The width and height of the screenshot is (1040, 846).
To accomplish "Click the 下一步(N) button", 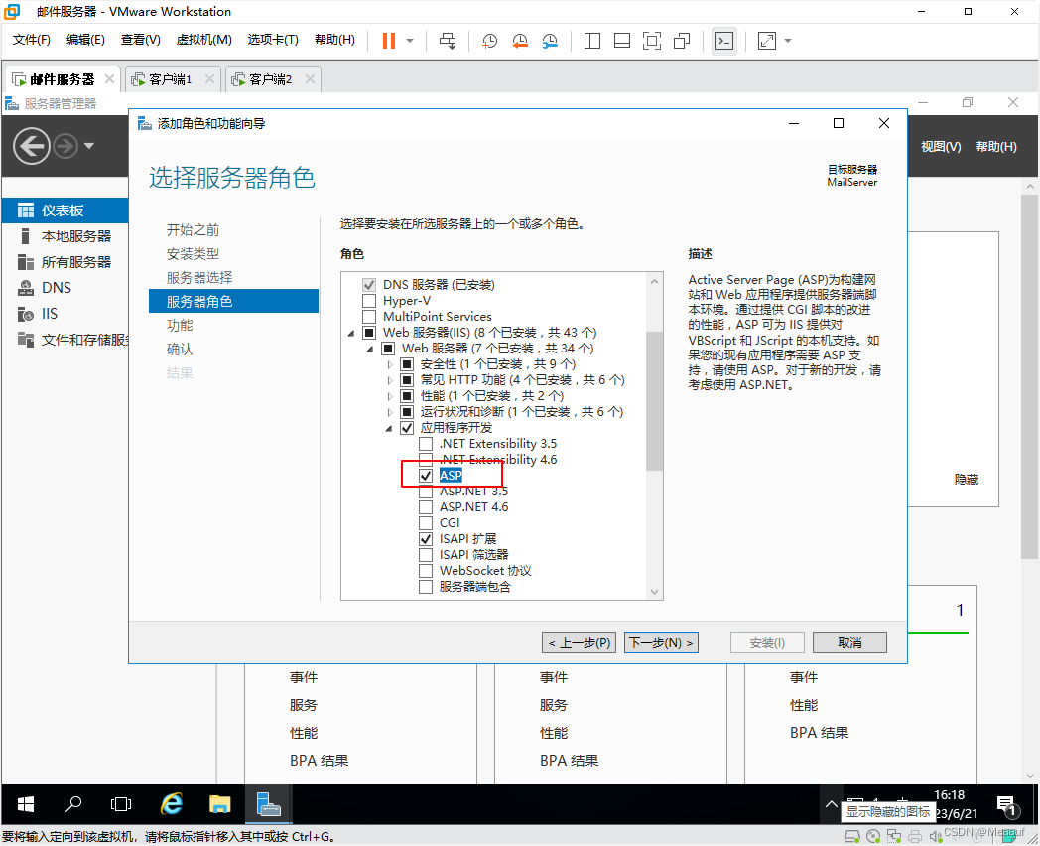I will pos(661,642).
